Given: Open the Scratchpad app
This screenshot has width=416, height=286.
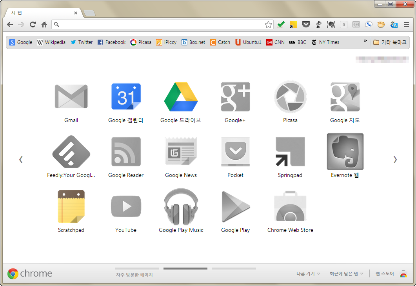Looking at the screenshot, I should 71,207.
